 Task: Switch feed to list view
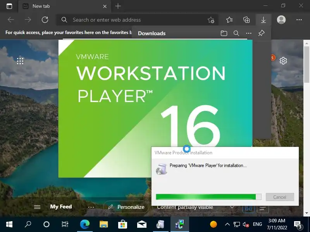pos(263,208)
